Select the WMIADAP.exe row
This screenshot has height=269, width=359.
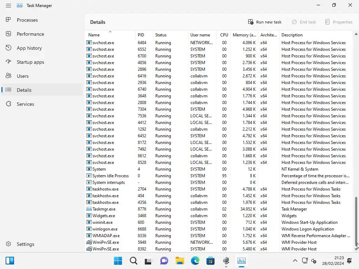coord(219,236)
